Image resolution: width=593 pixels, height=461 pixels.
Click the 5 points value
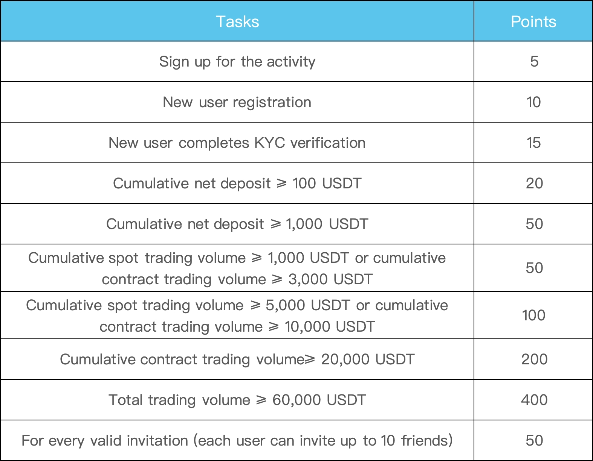534,62
